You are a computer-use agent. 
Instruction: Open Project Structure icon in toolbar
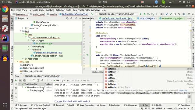[184, 14]
